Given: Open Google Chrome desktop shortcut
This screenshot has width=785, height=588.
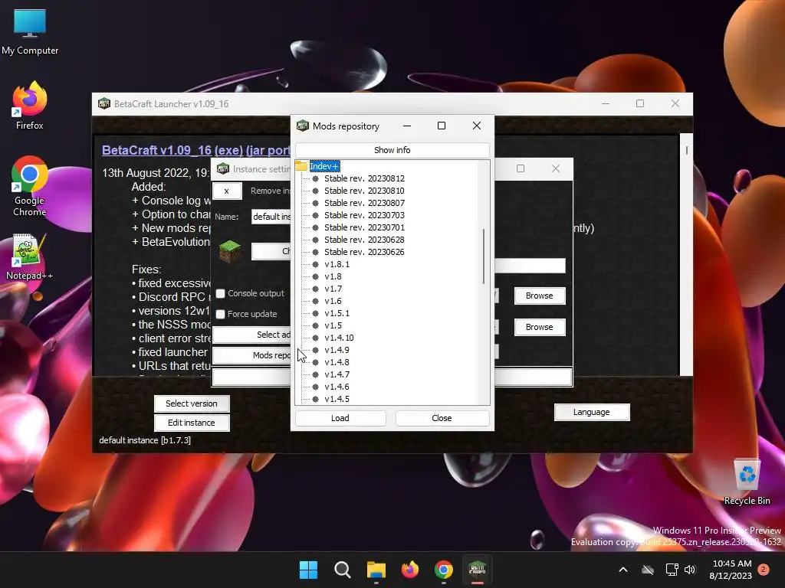Looking at the screenshot, I should [x=30, y=186].
